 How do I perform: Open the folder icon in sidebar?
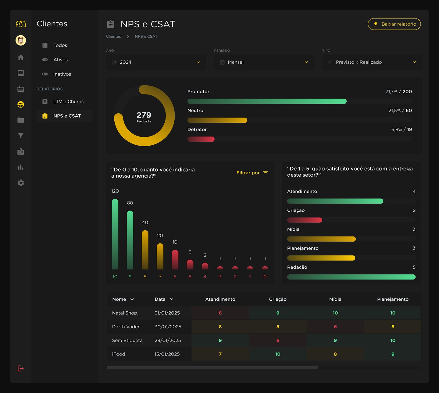[x=21, y=120]
